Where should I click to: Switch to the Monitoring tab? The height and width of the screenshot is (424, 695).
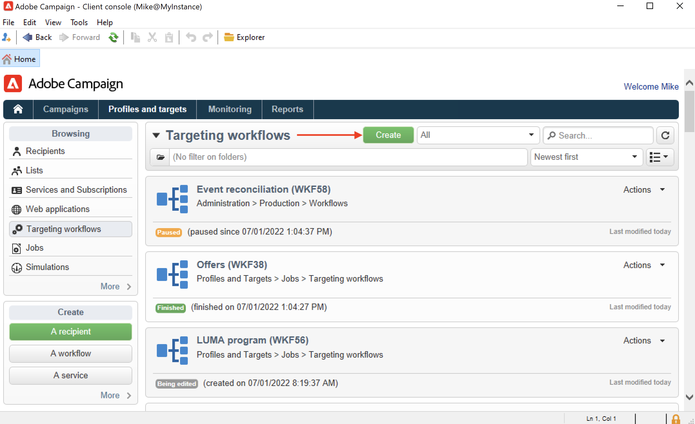click(230, 109)
